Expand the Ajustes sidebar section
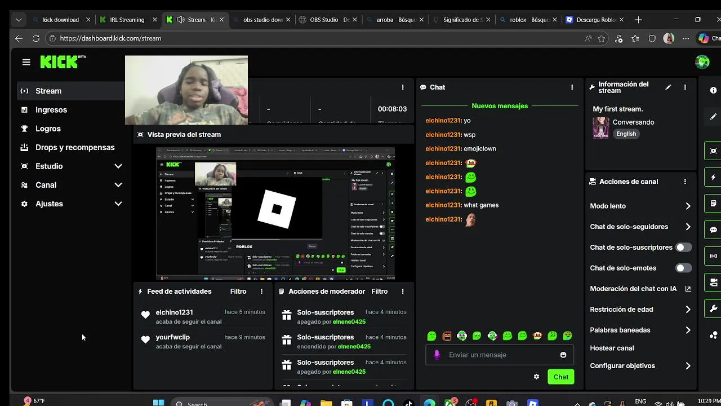721x406 pixels. coord(118,204)
